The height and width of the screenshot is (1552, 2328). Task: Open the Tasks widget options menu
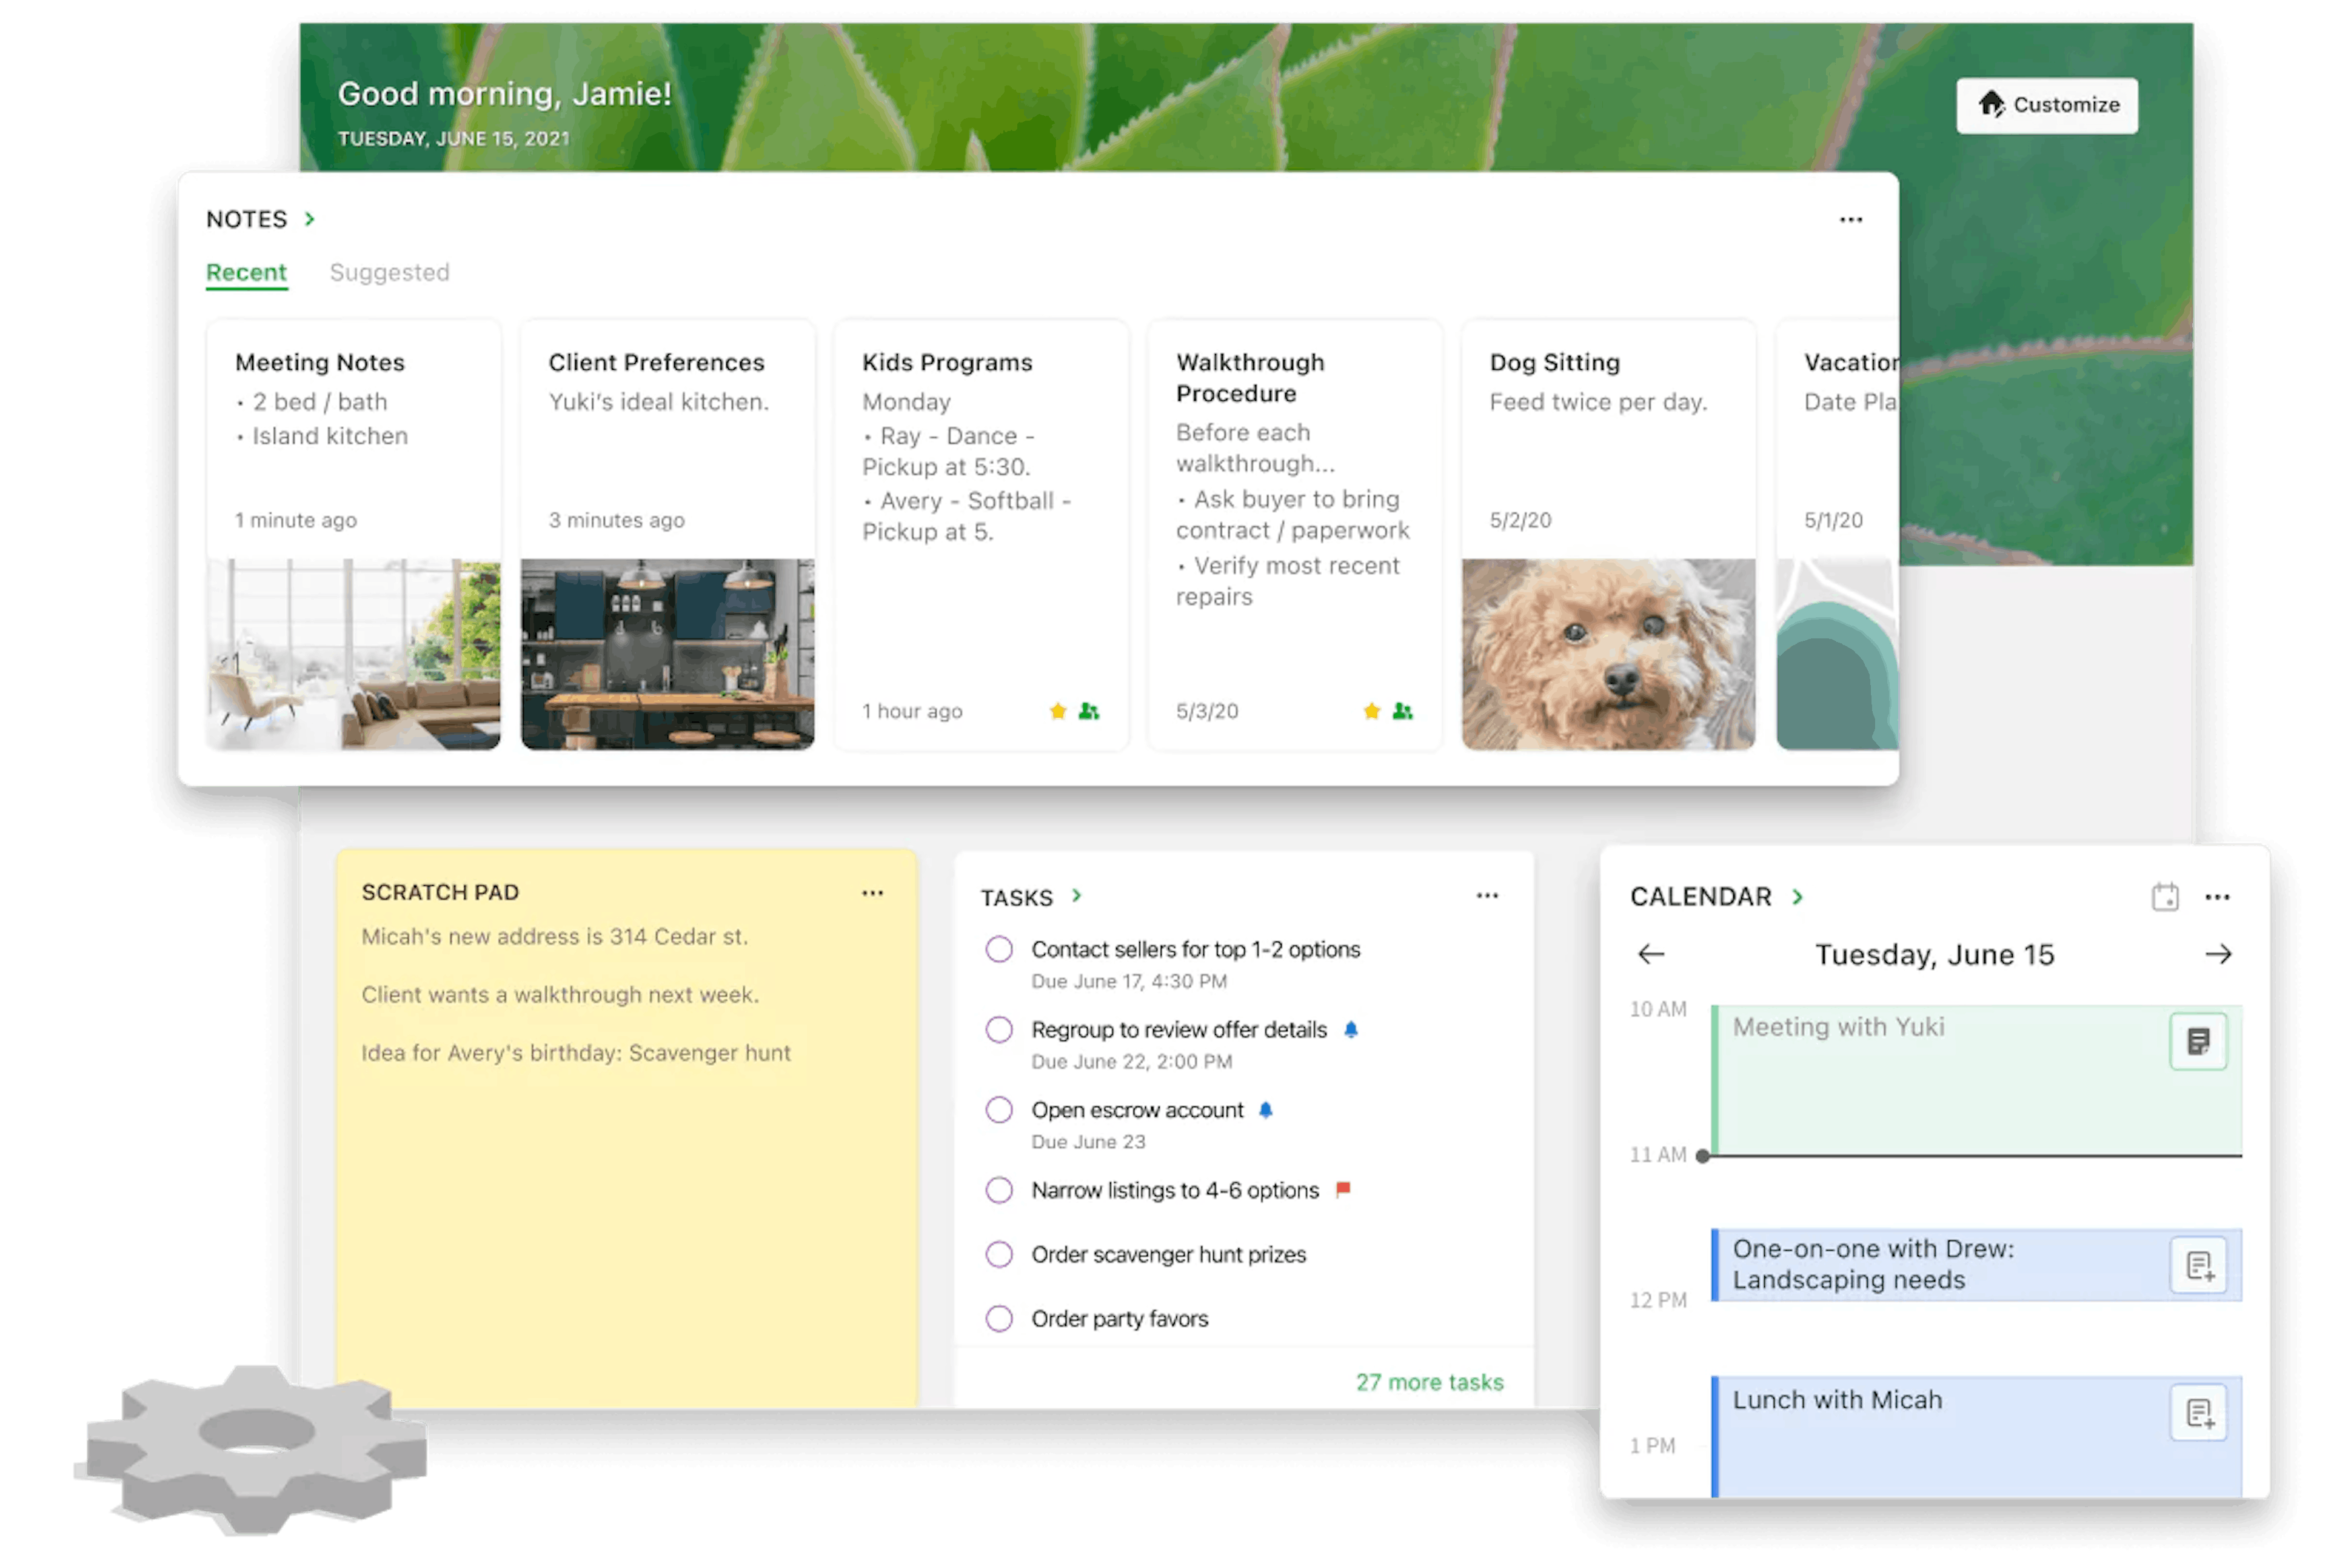(1487, 896)
